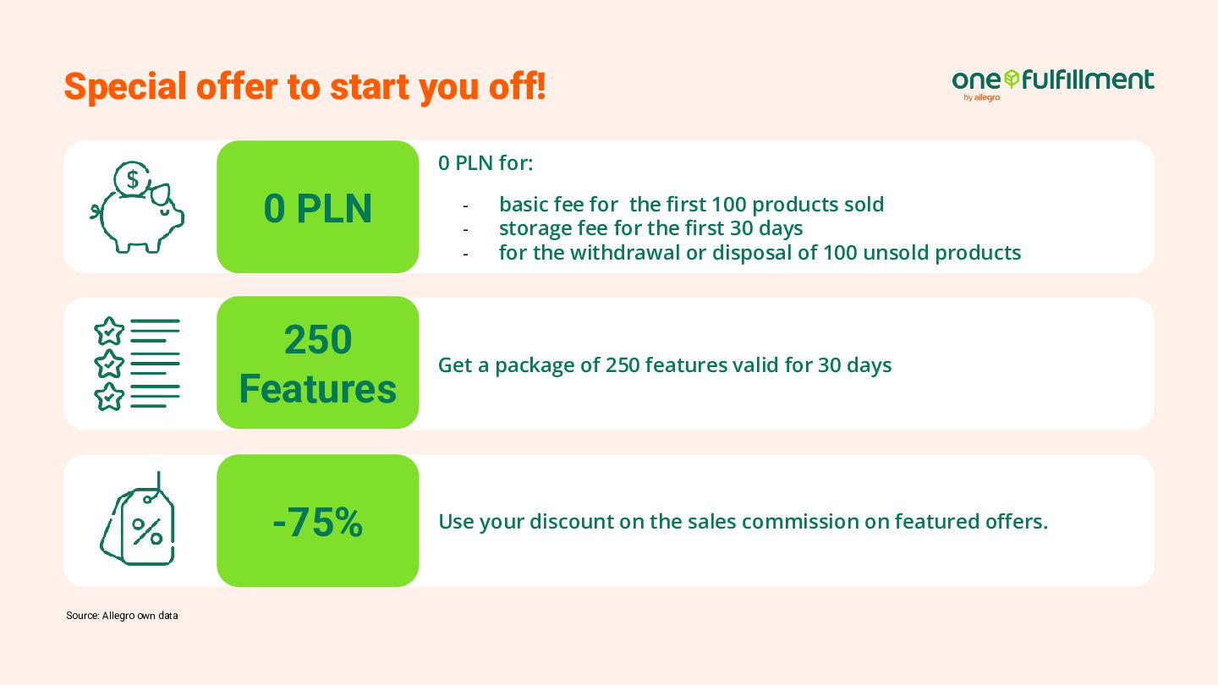The image size is (1218, 685).
Task: Click the percent price tag icon
Action: (137, 519)
